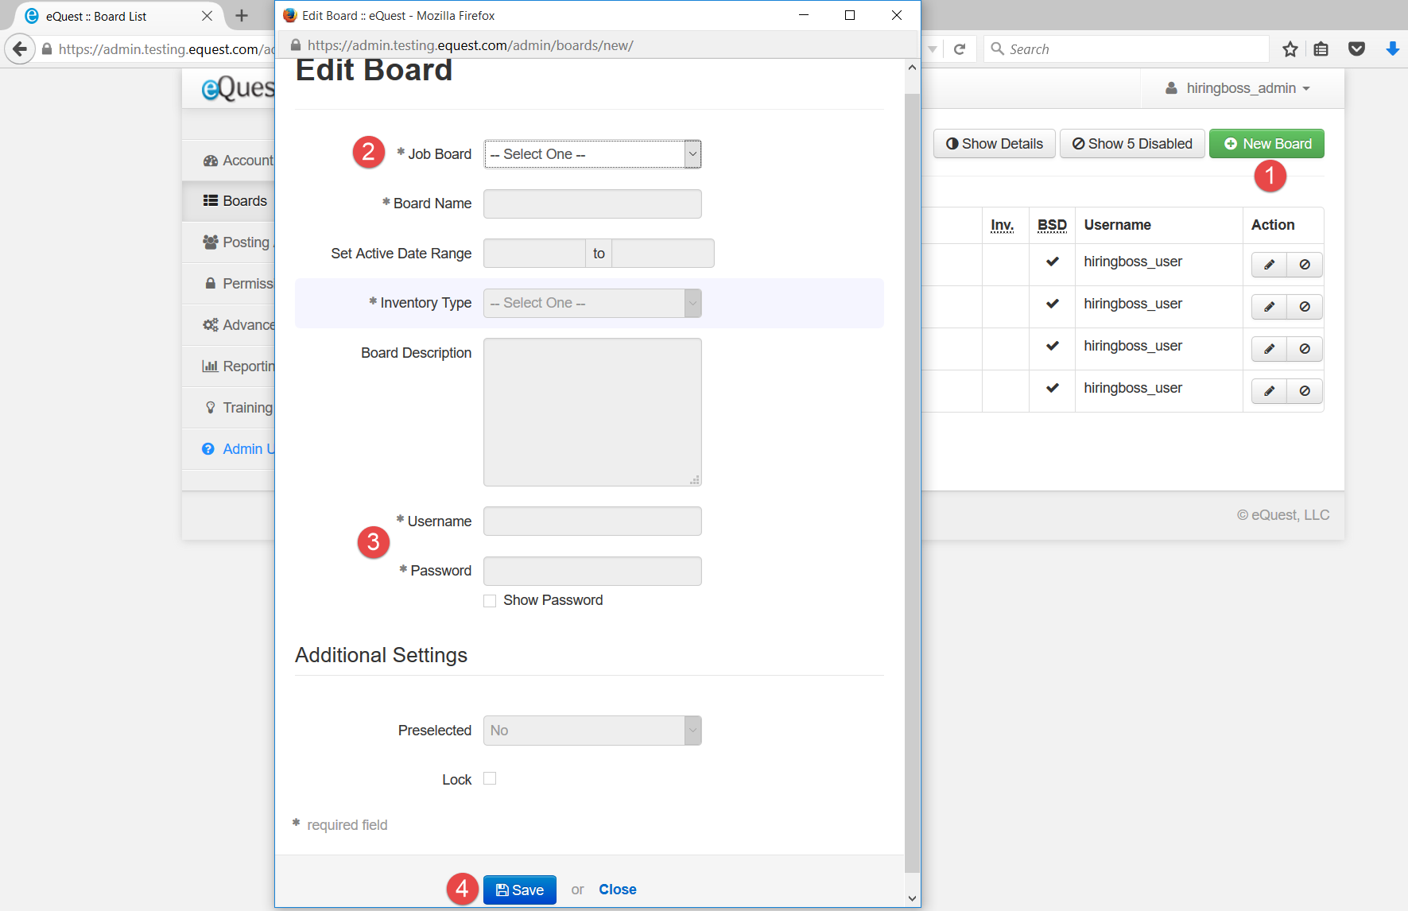Open the hiringboss_admin user menu

tap(1238, 88)
